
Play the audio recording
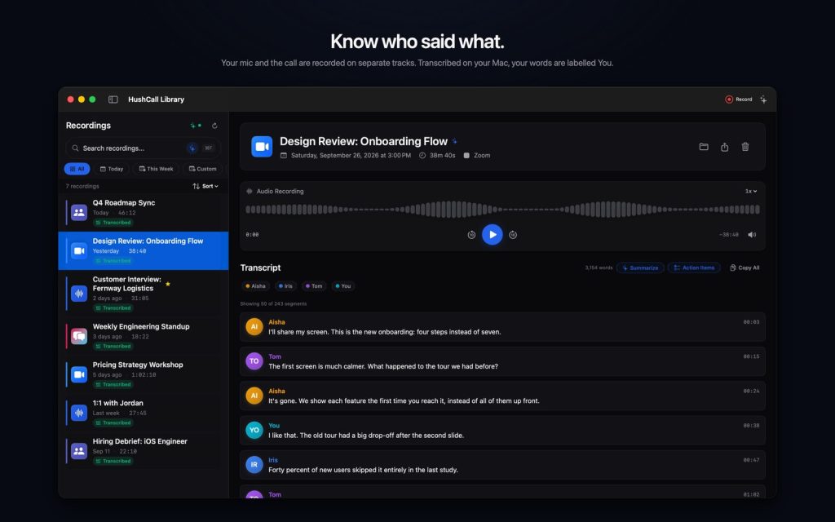pyautogui.click(x=492, y=235)
